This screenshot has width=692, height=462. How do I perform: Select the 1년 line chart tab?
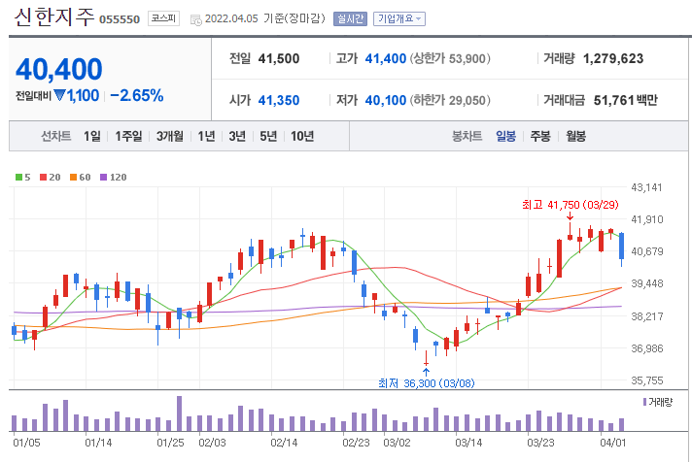[206, 136]
